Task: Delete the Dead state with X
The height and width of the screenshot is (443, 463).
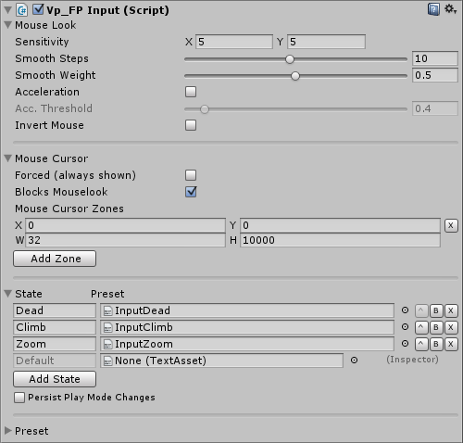Action: pyautogui.click(x=451, y=310)
